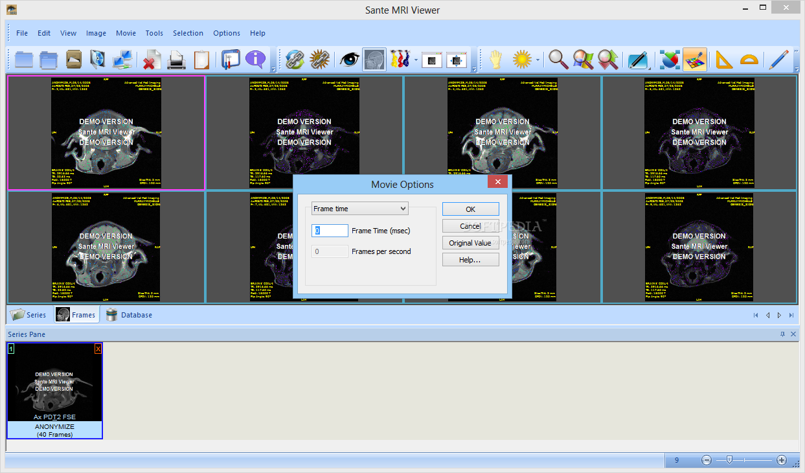Open the Image menu

pyautogui.click(x=96, y=33)
